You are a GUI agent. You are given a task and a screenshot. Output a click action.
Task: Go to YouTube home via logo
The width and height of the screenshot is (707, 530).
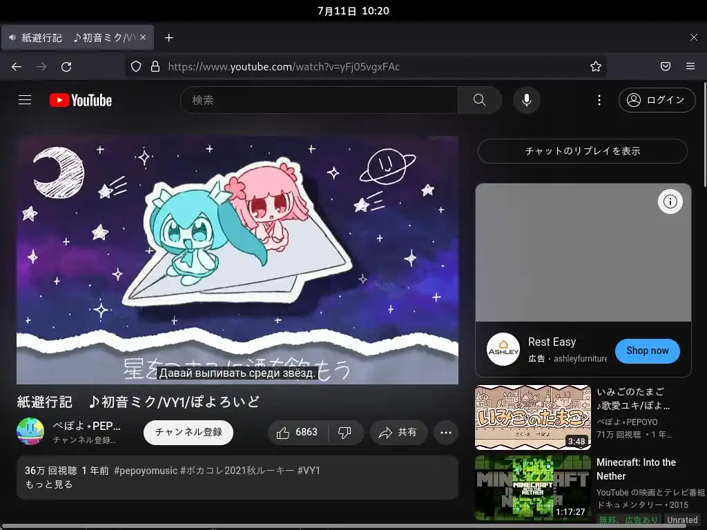(x=81, y=100)
